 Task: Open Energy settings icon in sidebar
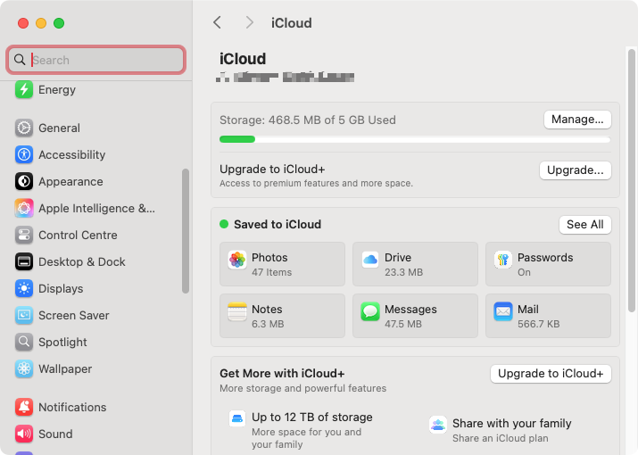click(24, 89)
